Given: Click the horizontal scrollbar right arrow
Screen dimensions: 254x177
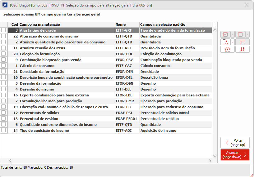Looking at the screenshot, I should pos(210,161).
